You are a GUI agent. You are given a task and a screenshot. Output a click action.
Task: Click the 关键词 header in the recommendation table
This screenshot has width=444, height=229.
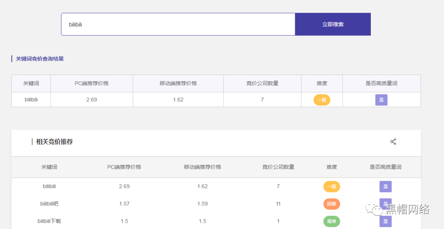point(49,167)
